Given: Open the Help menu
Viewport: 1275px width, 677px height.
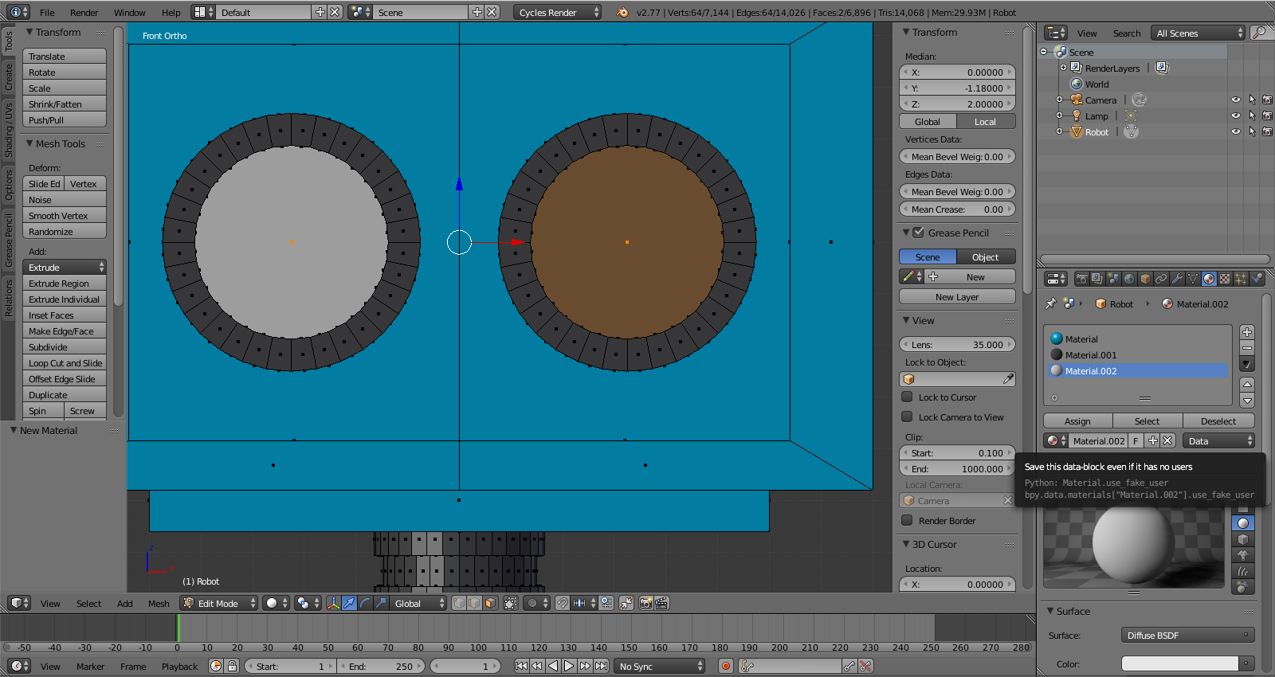Looking at the screenshot, I should coord(171,12).
